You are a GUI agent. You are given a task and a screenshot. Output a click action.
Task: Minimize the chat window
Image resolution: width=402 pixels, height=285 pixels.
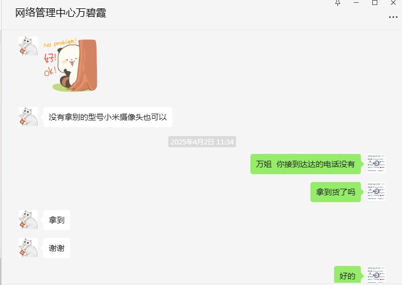(x=356, y=3)
